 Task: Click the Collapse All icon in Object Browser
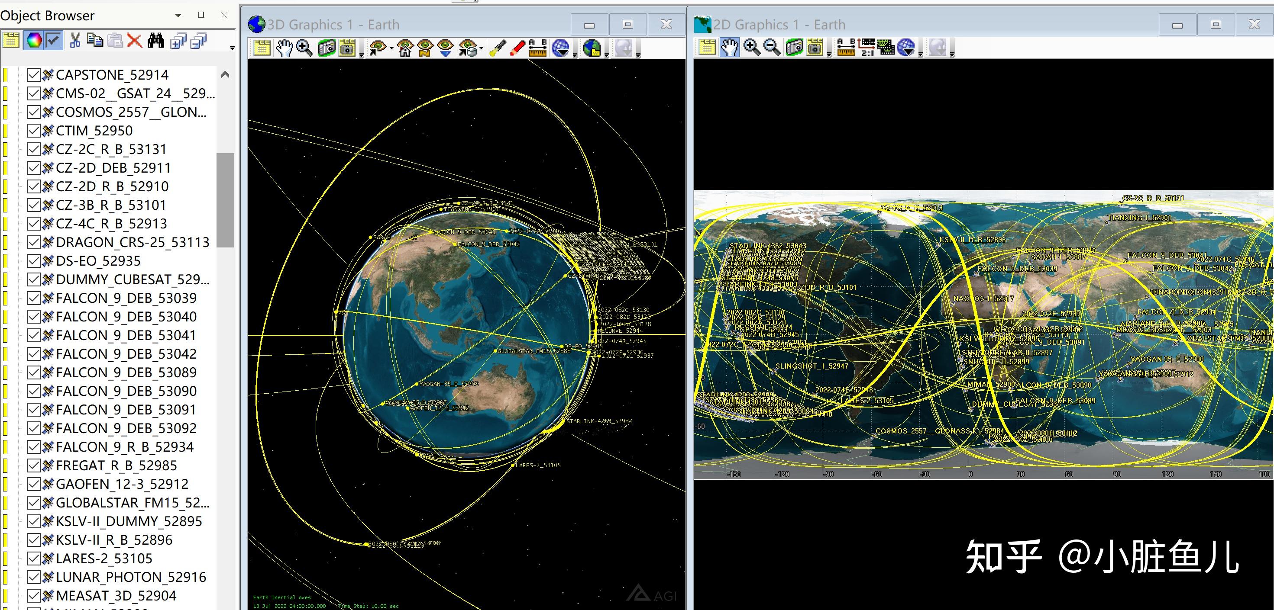[x=198, y=41]
